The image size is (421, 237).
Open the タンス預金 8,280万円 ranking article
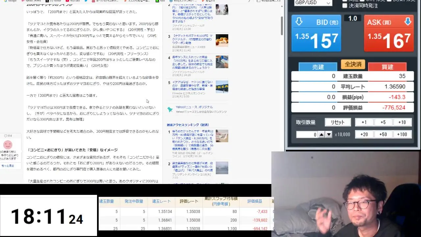pos(193,140)
